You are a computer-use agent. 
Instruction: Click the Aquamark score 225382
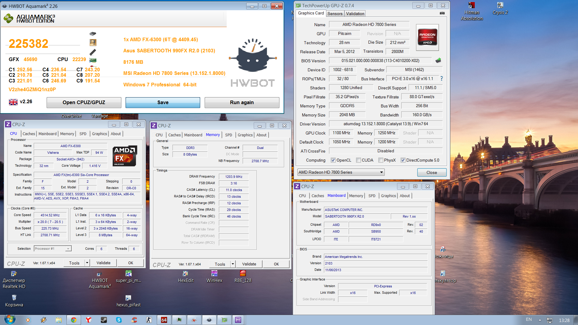[28, 44]
